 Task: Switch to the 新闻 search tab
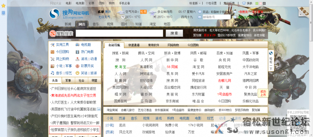[x=68, y=24]
